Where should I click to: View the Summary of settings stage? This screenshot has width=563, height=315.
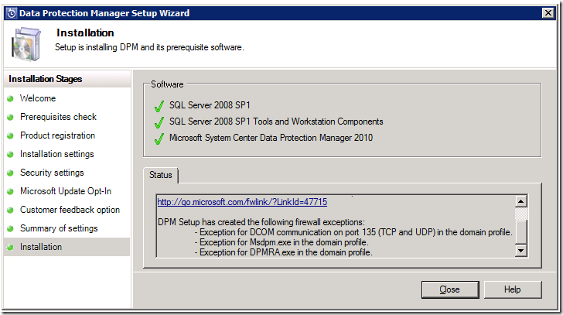tap(59, 228)
